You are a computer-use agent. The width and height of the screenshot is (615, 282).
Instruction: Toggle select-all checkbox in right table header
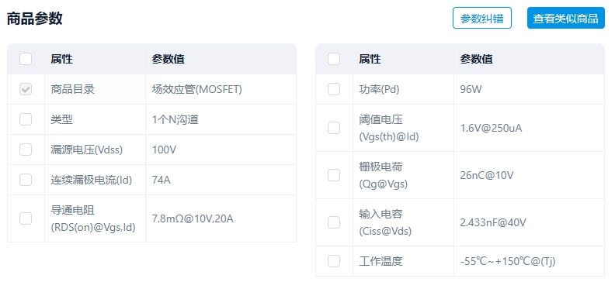[334, 59]
